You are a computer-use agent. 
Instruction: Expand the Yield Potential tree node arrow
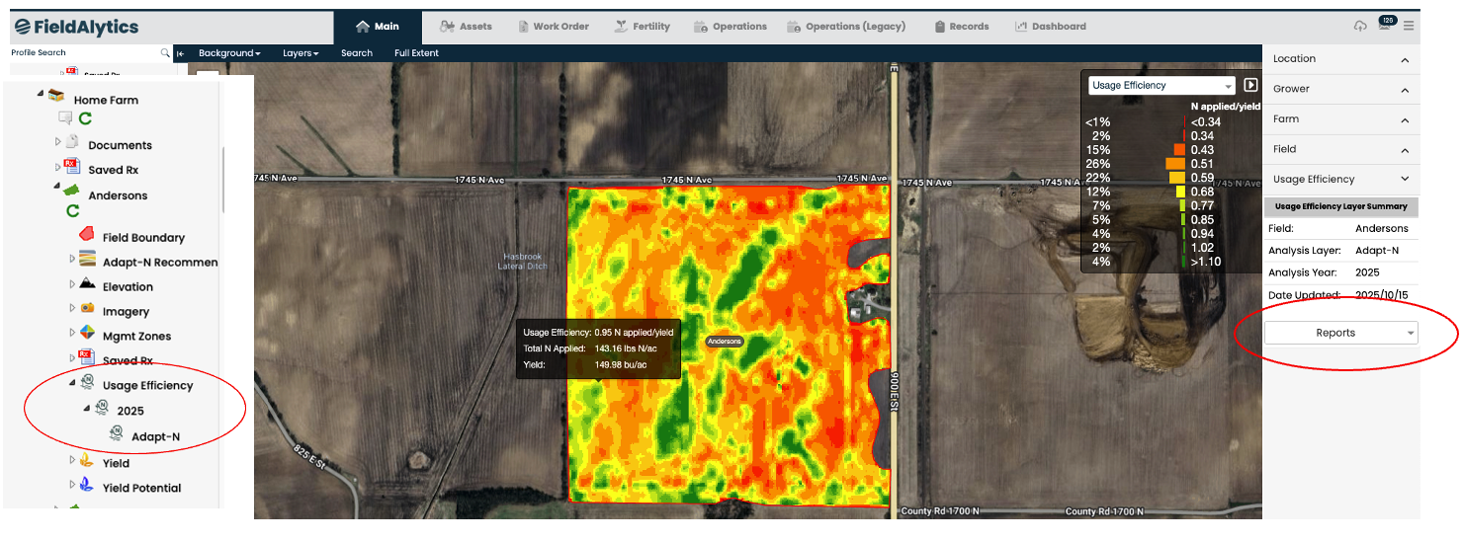(x=72, y=485)
